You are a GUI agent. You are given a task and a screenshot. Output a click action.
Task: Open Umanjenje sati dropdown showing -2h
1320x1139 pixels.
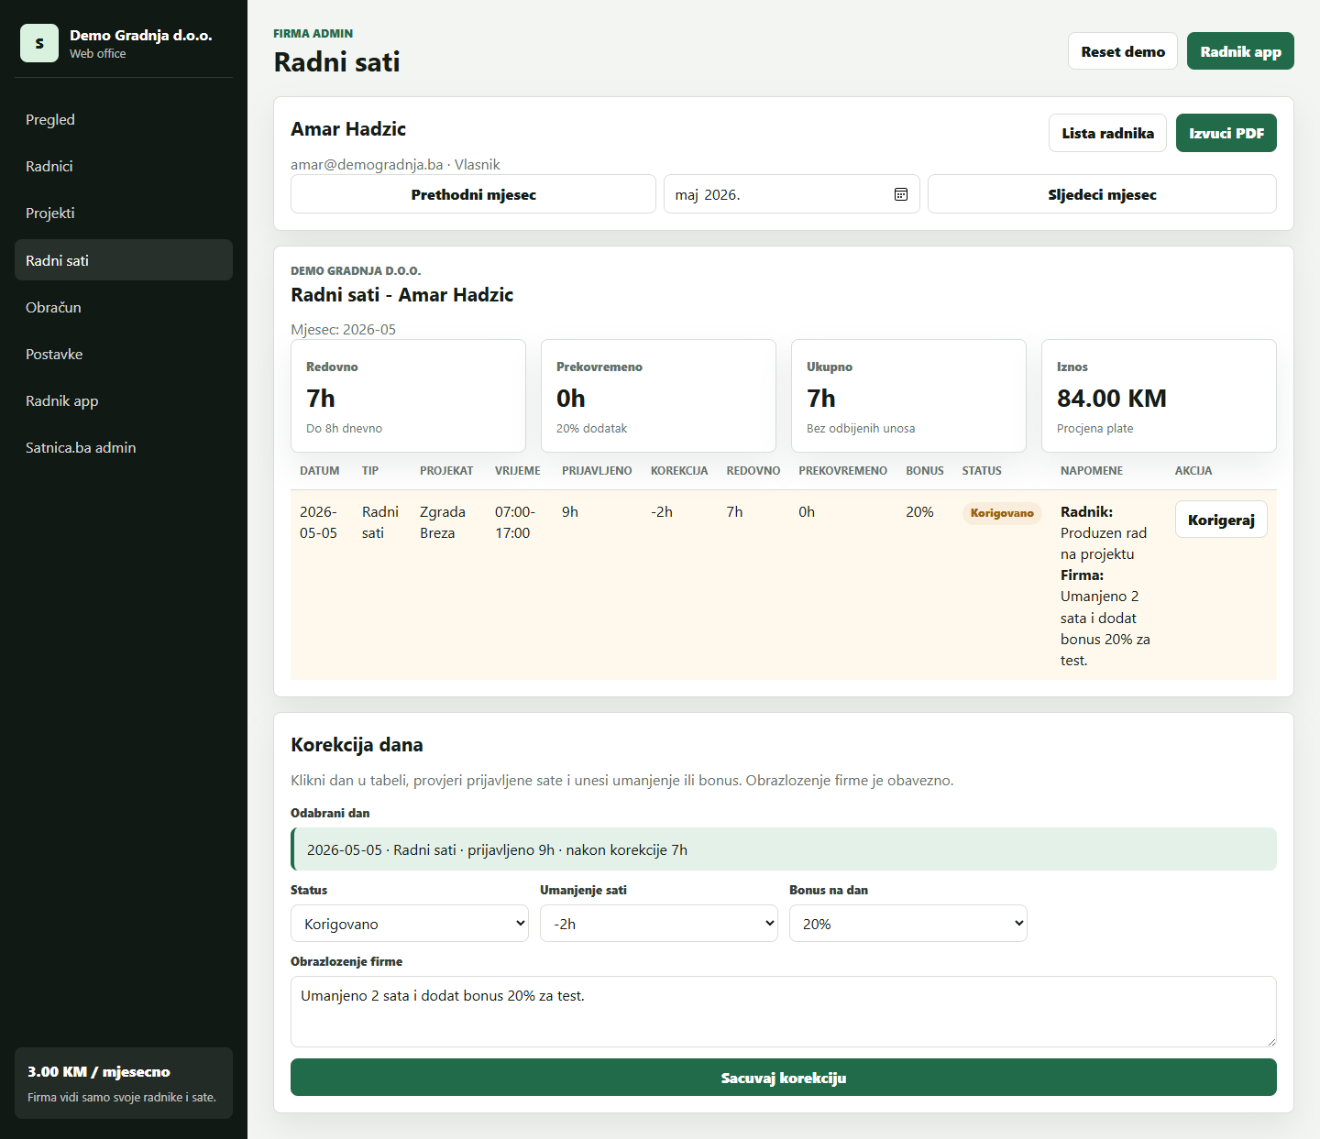659,924
